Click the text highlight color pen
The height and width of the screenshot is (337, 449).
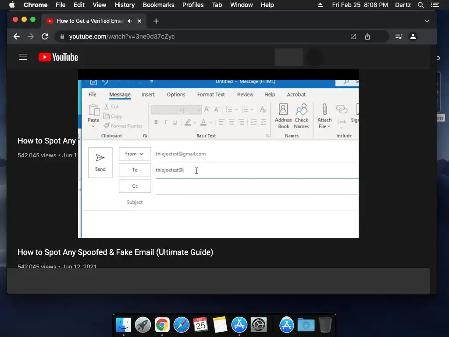click(188, 122)
